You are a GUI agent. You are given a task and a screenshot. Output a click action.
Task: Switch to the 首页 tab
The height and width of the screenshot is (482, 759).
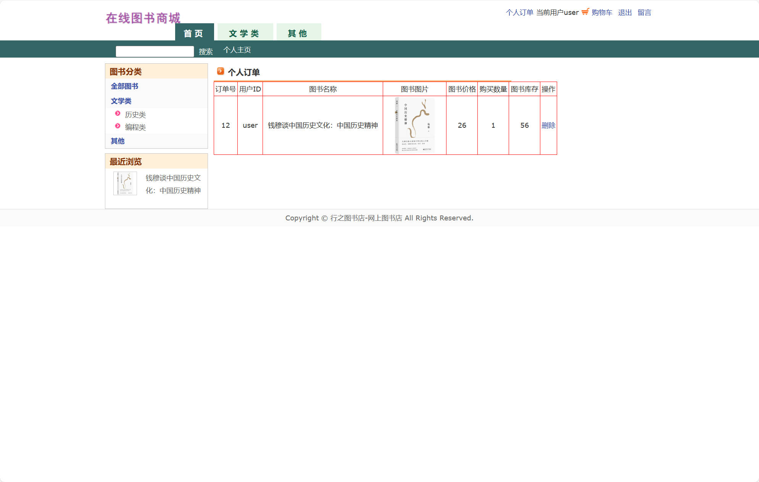click(194, 33)
